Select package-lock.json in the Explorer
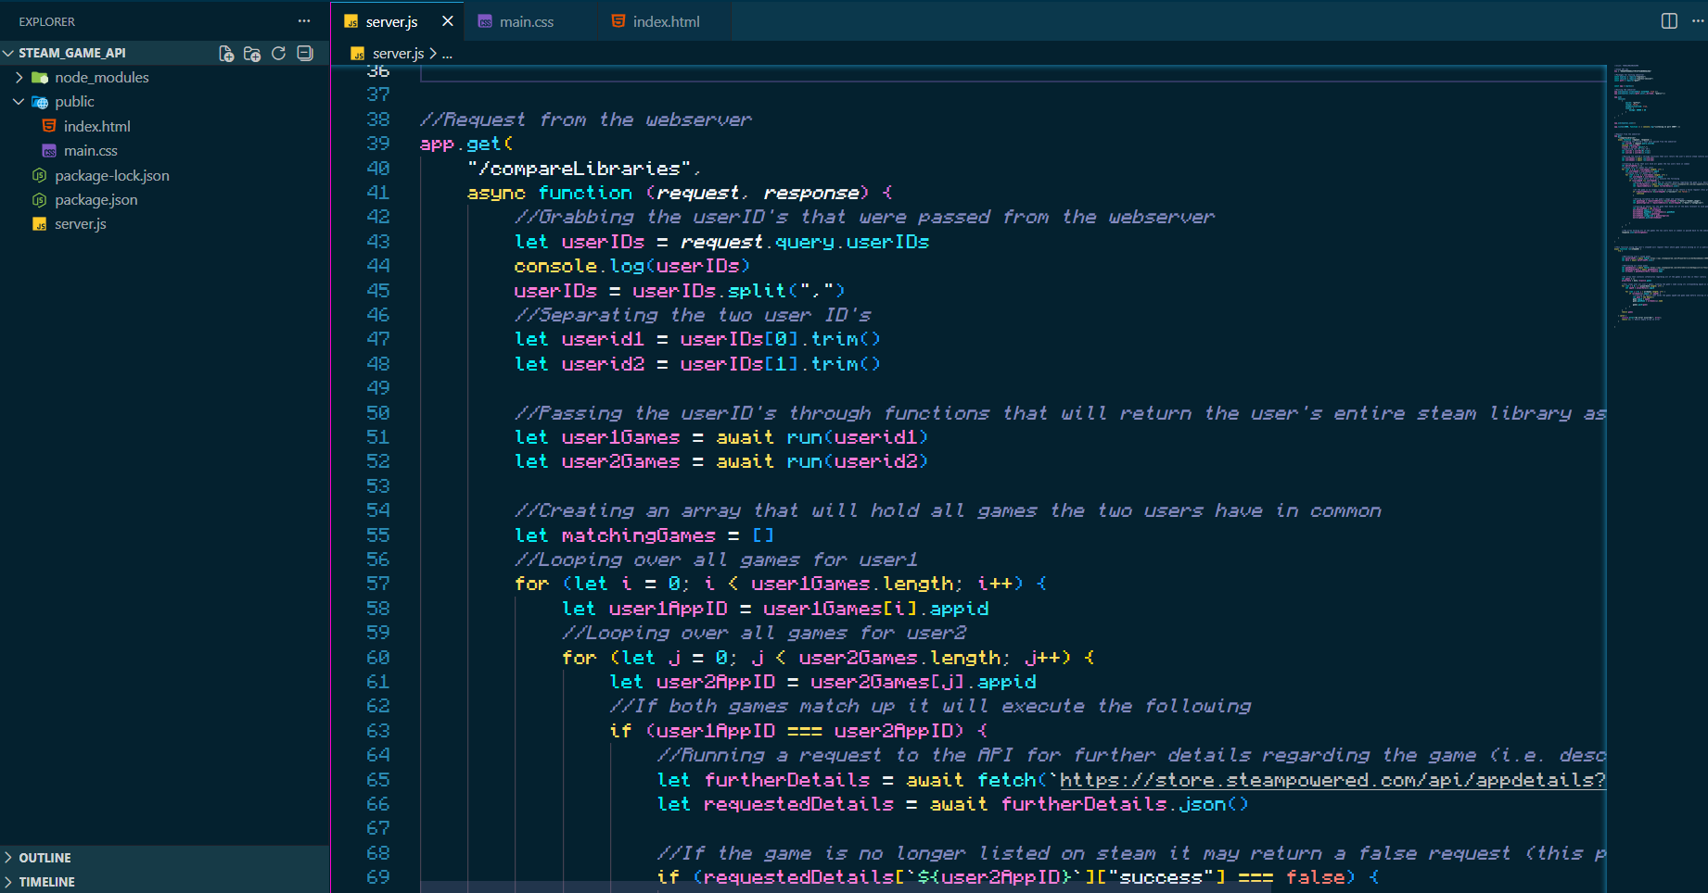 111,175
